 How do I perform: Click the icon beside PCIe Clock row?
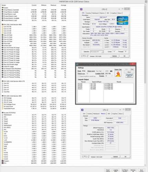tap(2, 43)
